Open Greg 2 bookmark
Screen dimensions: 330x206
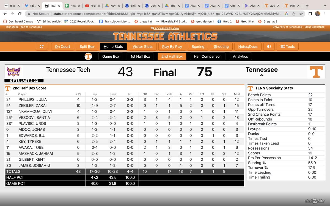(224, 21)
